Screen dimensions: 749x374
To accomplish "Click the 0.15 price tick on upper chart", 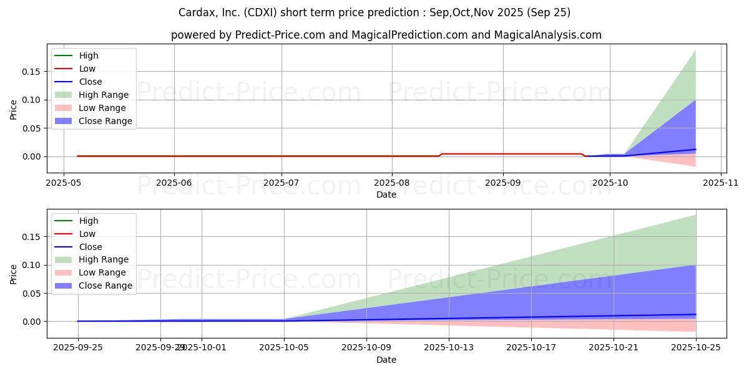I will click(x=32, y=72).
